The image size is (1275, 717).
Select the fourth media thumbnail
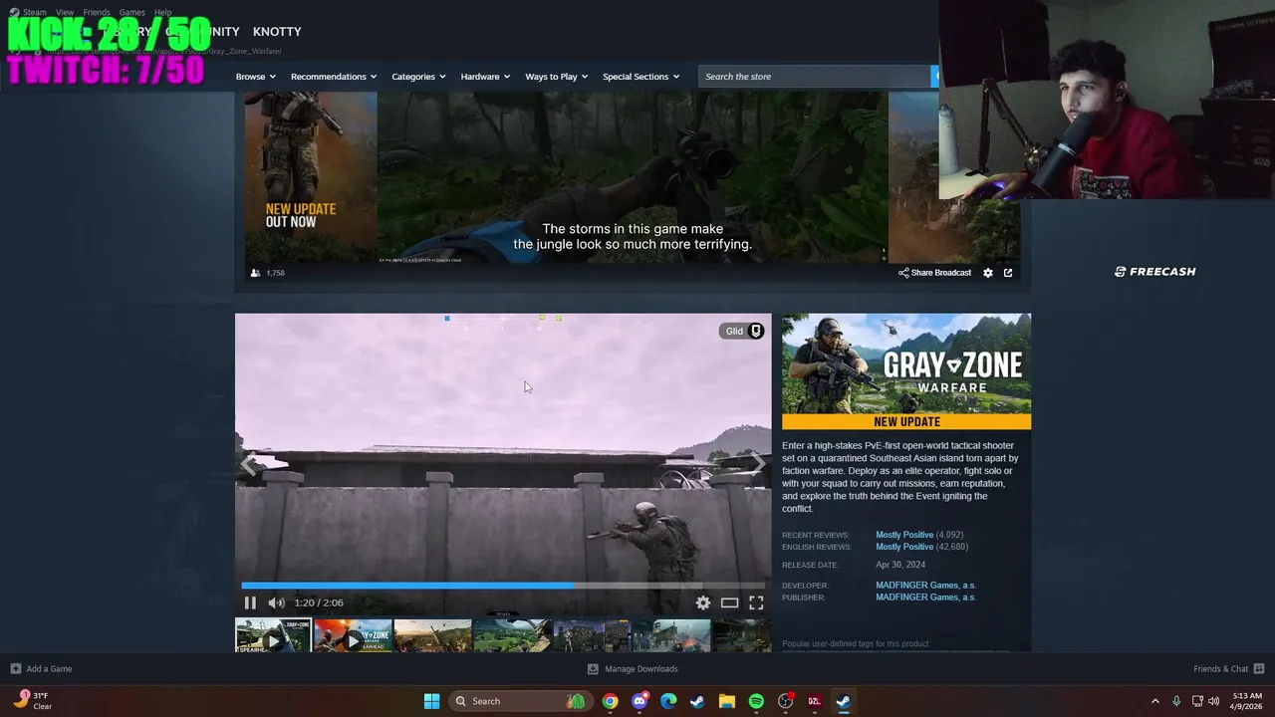coord(512,635)
